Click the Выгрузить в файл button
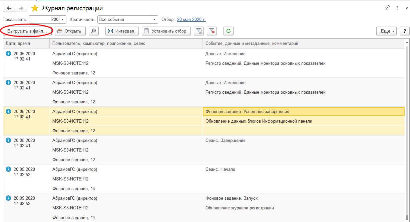410x222 pixels. click(x=27, y=31)
